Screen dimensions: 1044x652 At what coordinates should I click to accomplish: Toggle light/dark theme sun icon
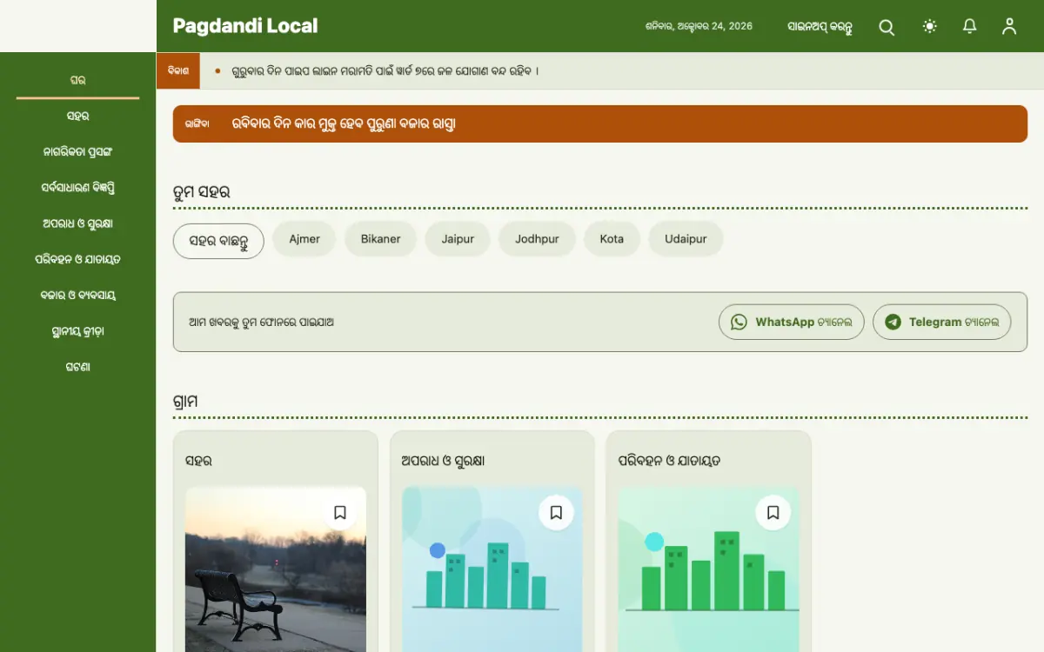coord(929,27)
